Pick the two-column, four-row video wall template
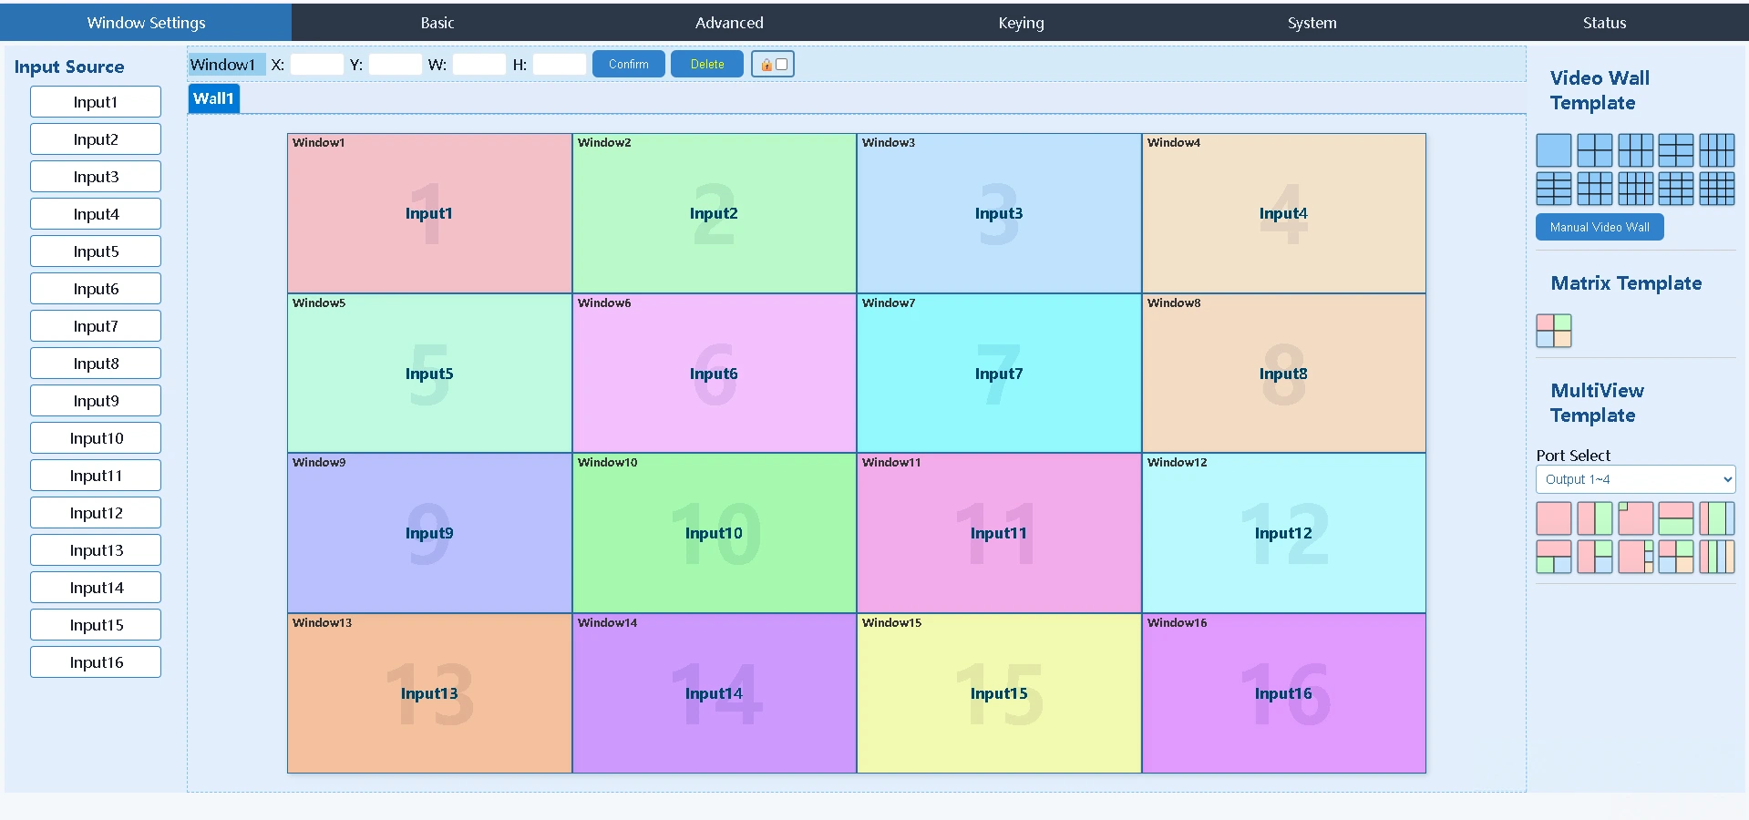1749x820 pixels. [x=1554, y=189]
